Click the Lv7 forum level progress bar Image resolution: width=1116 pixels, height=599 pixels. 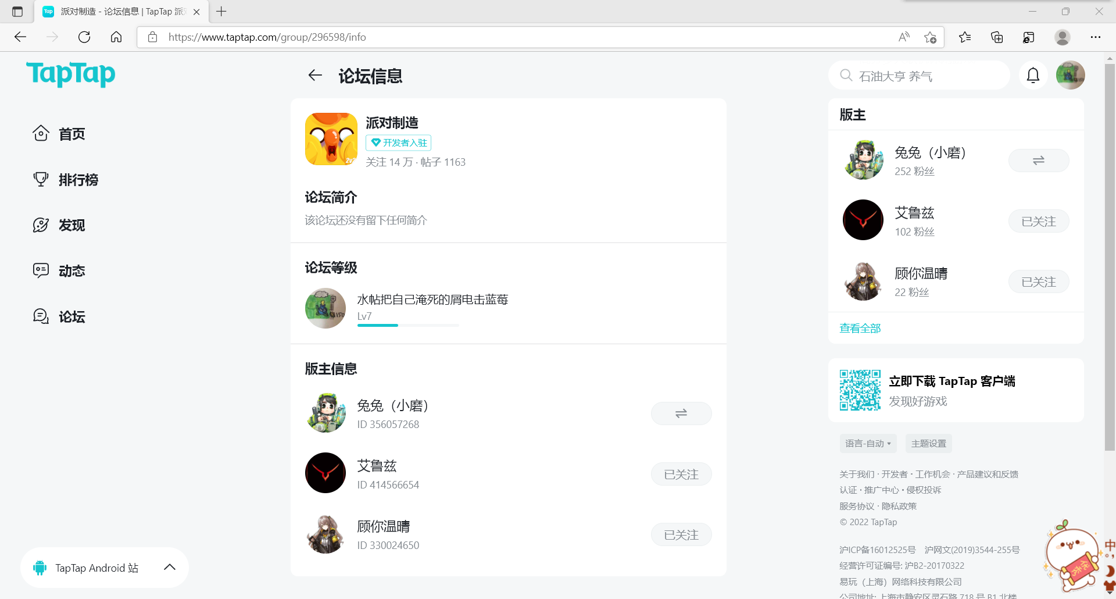tap(408, 325)
